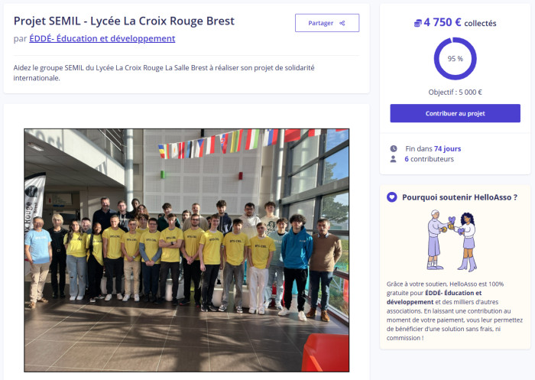Click the Projet SEMIL page title
The width and height of the screenshot is (535, 380).
[124, 21]
